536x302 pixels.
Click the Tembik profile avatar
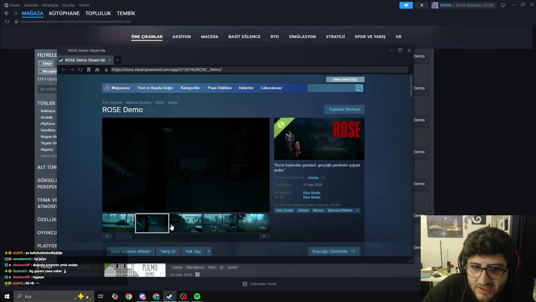[435, 5]
